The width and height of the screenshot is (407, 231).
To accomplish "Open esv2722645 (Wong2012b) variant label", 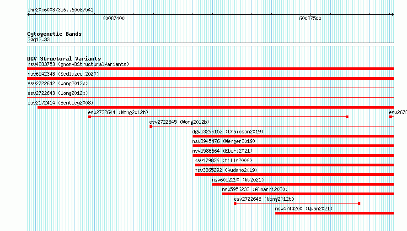I will 179,122.
